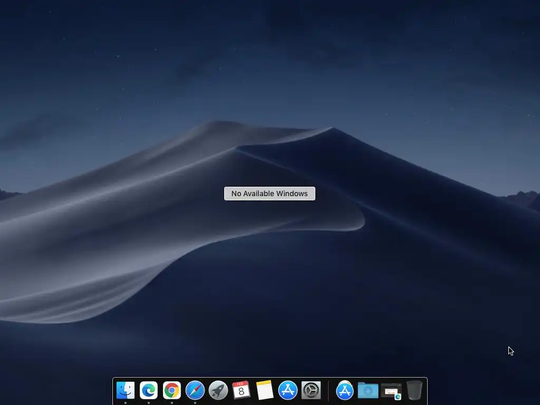This screenshot has height=405, width=540.
Task: Click the "No Available Windows" label
Action: (269, 194)
